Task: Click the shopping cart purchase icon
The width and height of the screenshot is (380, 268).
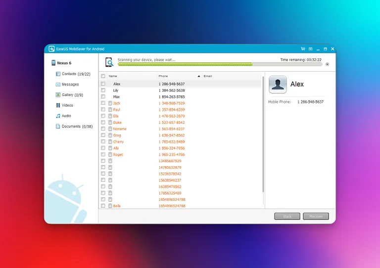Action: [303, 49]
